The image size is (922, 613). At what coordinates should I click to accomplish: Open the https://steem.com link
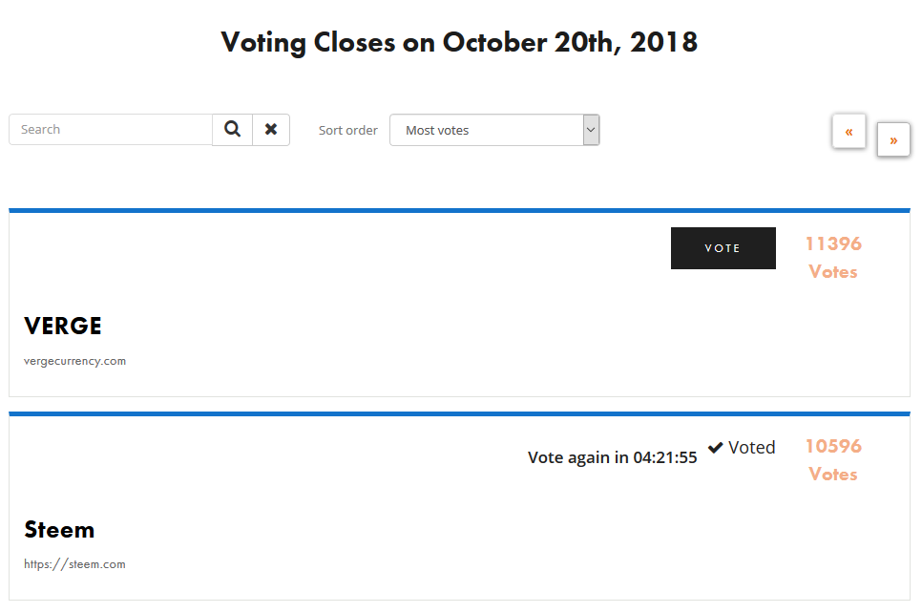pos(74,564)
